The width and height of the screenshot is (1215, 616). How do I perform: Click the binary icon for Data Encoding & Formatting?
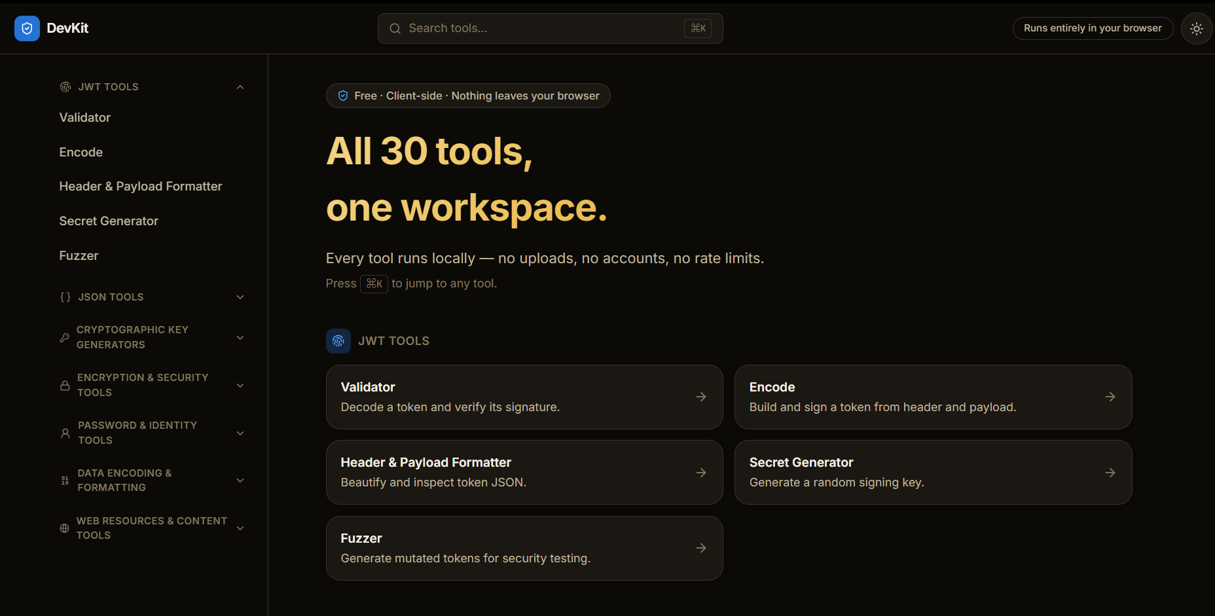(65, 480)
